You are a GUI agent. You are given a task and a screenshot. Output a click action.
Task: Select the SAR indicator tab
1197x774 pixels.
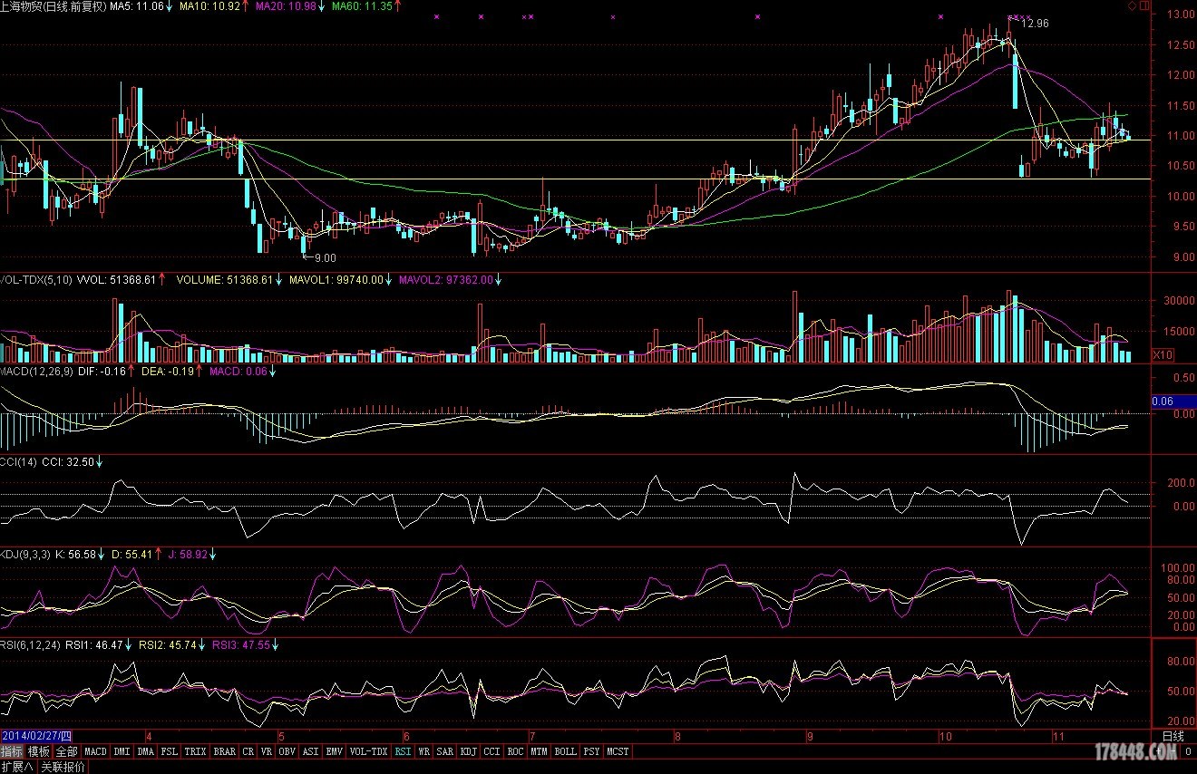[x=445, y=751]
